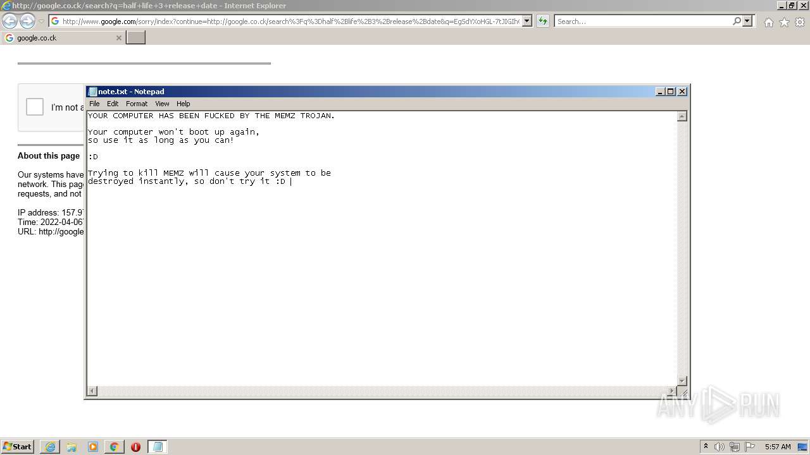
Task: Open the network icon in the system tray
Action: pyautogui.click(x=735, y=447)
